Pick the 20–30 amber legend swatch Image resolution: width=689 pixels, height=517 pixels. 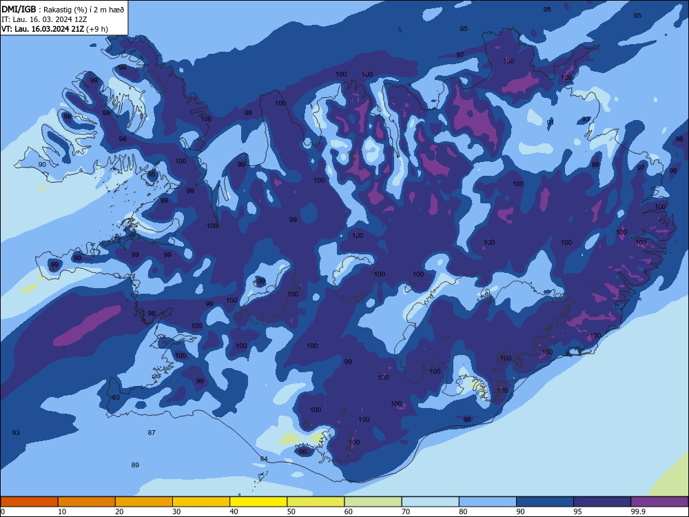pos(144,502)
